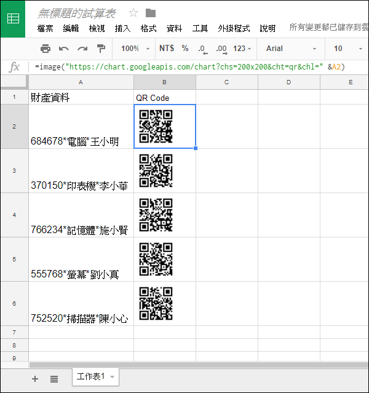369x393 pixels.
Task: Select row 2 header
Action: click(14, 126)
